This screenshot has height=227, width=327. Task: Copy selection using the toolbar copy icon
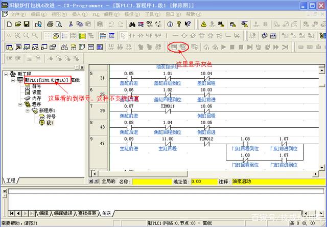(x=80, y=24)
